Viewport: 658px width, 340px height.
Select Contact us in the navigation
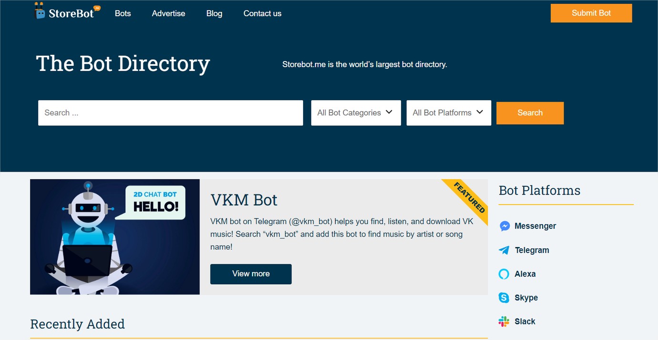coord(262,13)
